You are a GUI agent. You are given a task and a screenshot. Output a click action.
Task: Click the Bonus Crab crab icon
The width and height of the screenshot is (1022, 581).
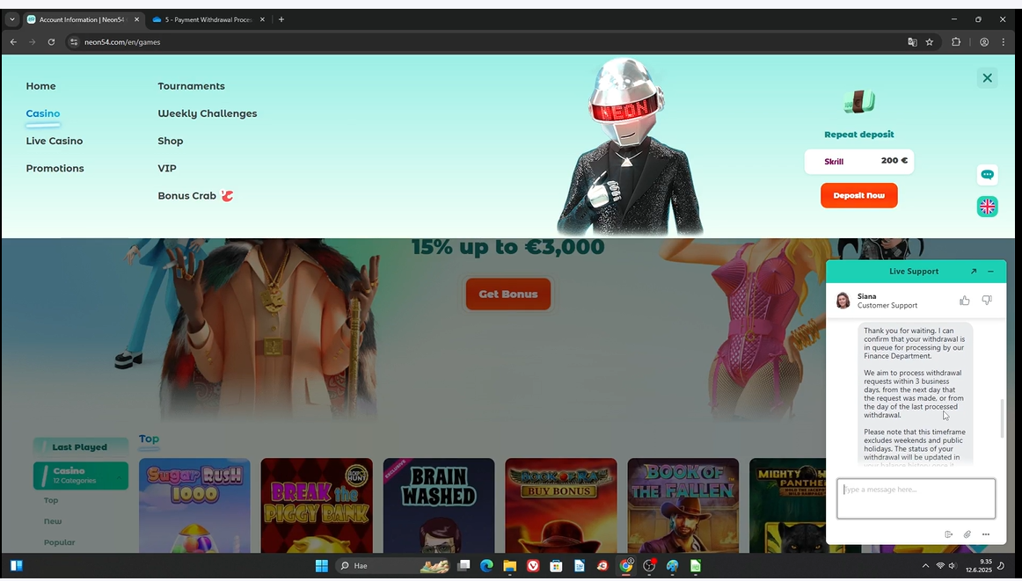(227, 195)
